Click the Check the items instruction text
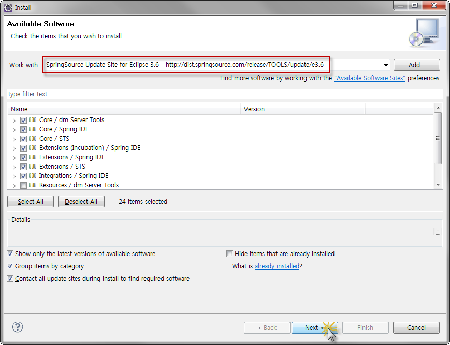This screenshot has height=345, width=450. [67, 36]
